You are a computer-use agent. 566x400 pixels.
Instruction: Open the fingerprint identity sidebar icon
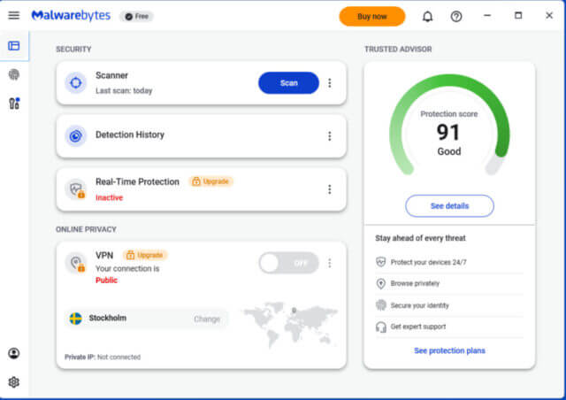pos(14,74)
